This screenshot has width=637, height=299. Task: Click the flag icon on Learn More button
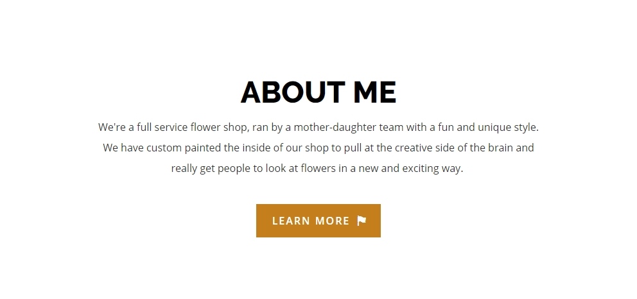tap(362, 221)
